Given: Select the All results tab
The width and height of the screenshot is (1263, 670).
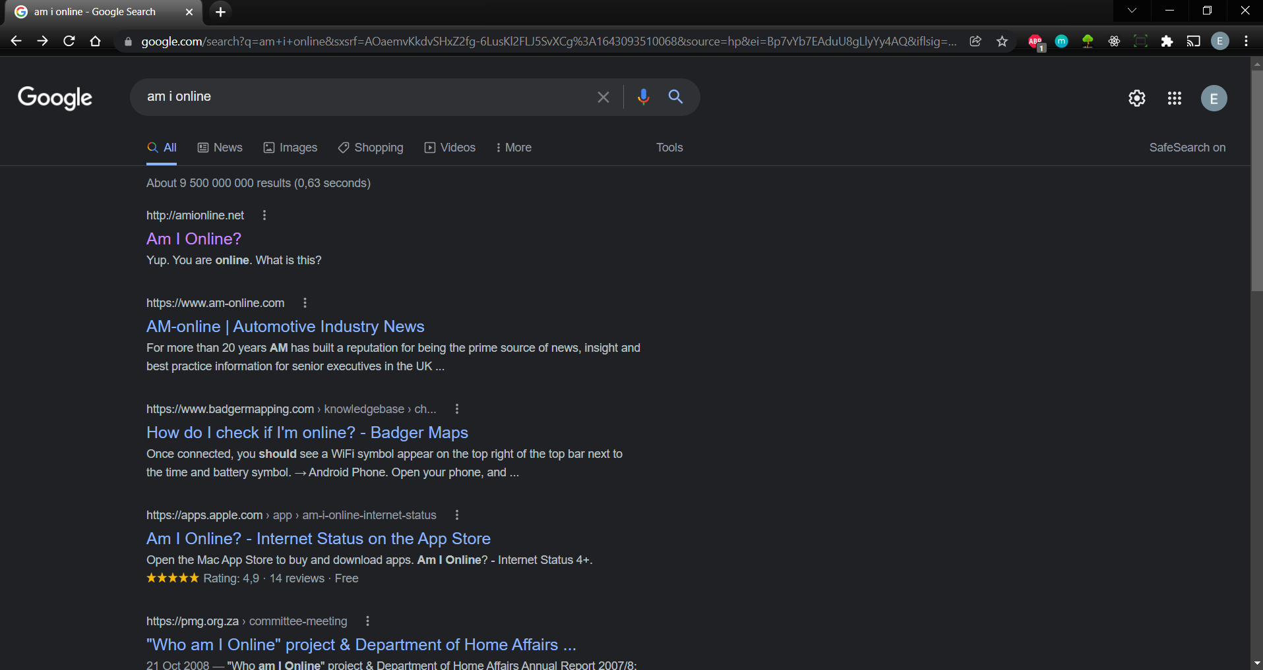Looking at the screenshot, I should pos(162,148).
